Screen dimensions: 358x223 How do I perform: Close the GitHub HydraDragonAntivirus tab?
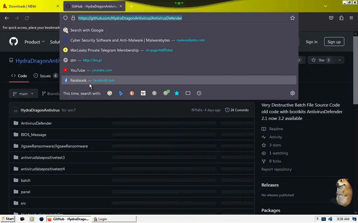tap(121, 6)
